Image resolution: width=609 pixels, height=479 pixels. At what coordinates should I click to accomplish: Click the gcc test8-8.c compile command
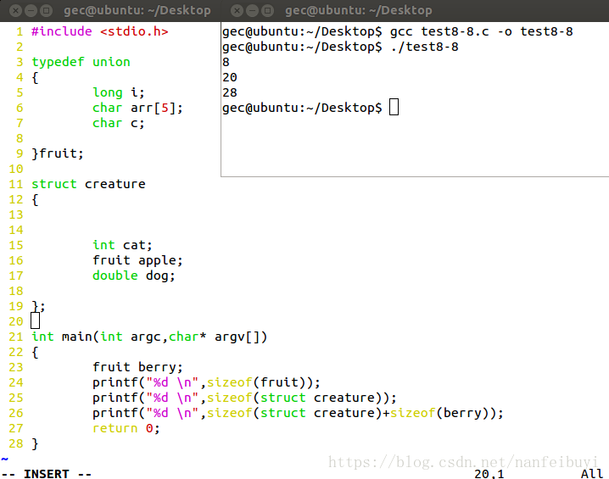[x=481, y=31]
